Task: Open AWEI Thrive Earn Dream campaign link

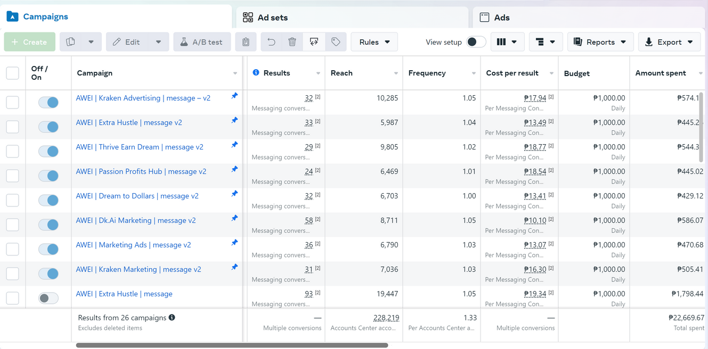Action: 140,147
